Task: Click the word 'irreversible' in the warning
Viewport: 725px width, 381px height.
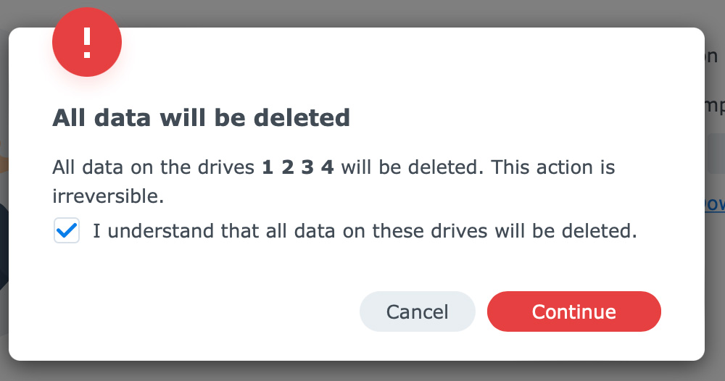Action: [x=107, y=196]
